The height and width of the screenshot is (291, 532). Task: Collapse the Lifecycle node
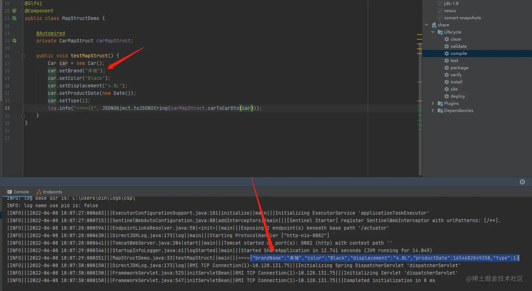point(433,32)
